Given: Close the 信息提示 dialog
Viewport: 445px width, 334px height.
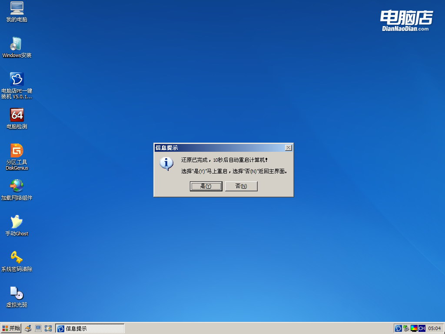Looking at the screenshot, I should [x=288, y=148].
